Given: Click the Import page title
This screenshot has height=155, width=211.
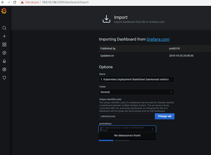Looking at the screenshot, I should tap(121, 17).
